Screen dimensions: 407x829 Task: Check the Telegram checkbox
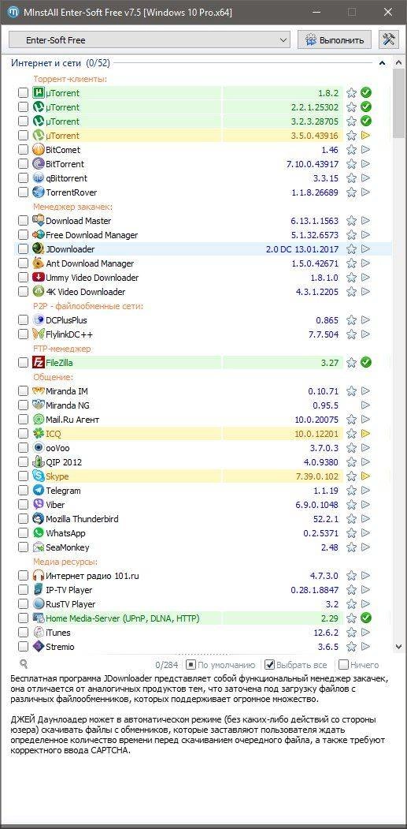click(24, 491)
